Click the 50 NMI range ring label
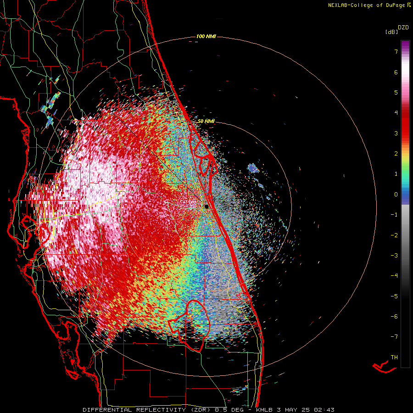The width and height of the screenshot is (413, 413). point(206,122)
